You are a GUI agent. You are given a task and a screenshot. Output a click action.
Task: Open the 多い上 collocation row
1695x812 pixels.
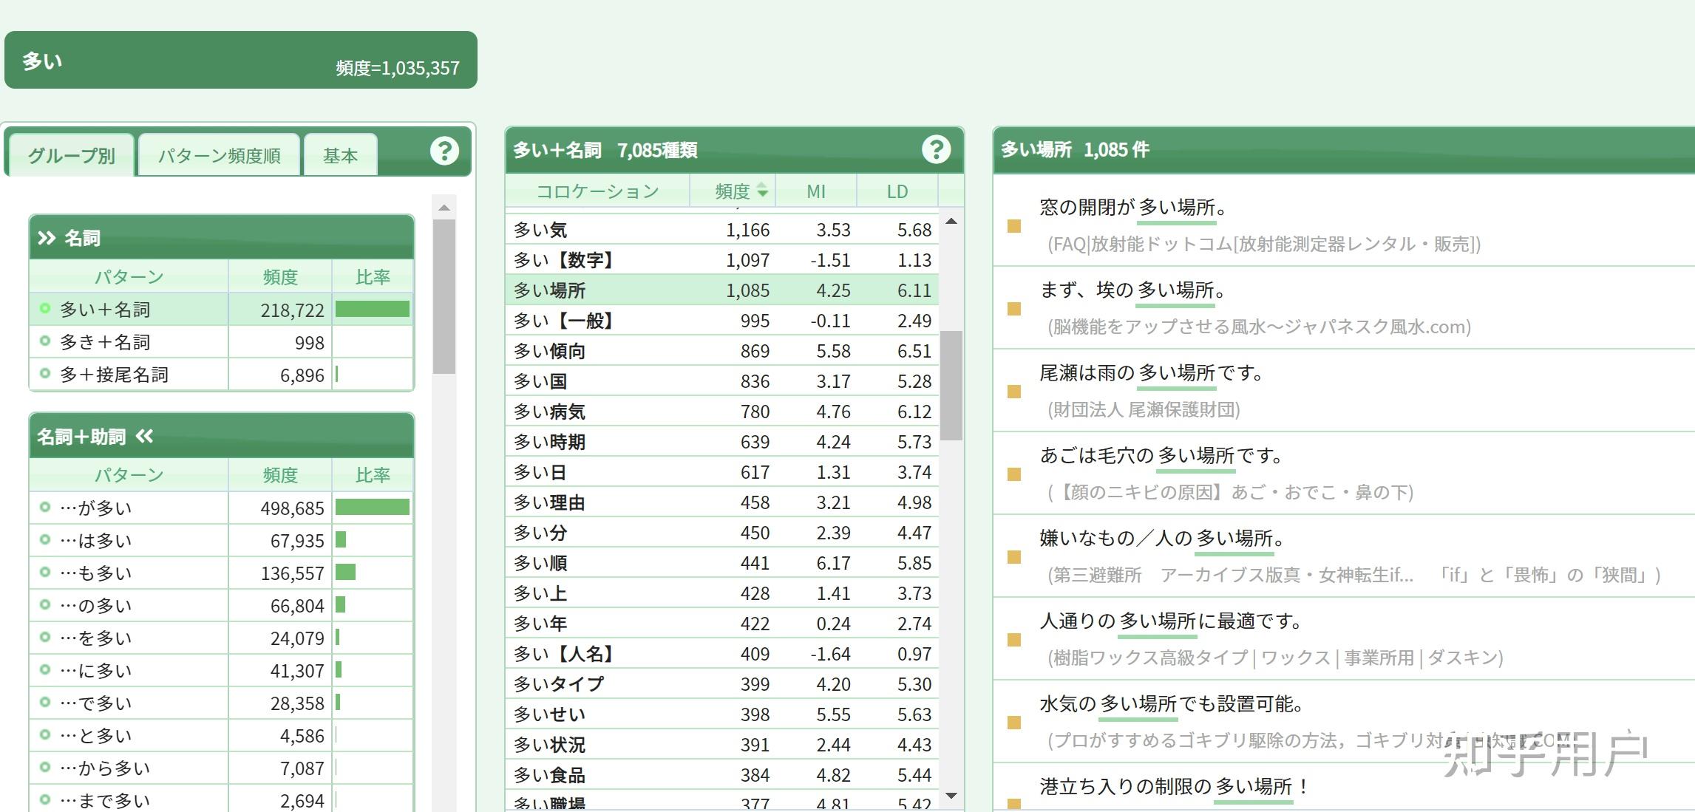coord(722,593)
